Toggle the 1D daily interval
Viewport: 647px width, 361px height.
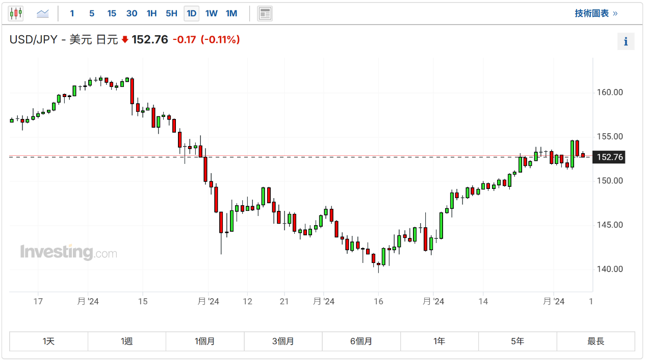(191, 13)
